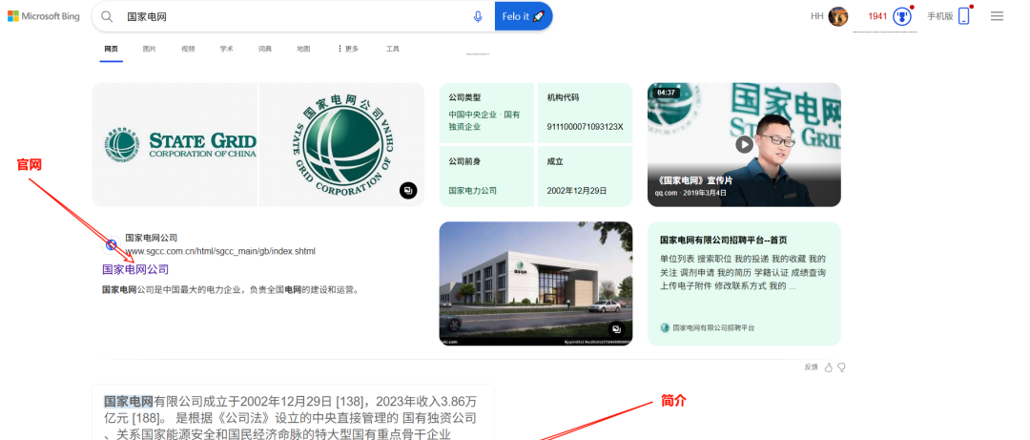This screenshot has width=1030, height=440.
Task: Switch to the 视频 tab
Action: pyautogui.click(x=188, y=49)
